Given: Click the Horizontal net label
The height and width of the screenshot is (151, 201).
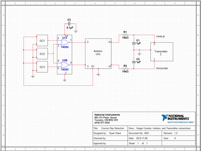Looking at the screenshot, I should point(162,68).
